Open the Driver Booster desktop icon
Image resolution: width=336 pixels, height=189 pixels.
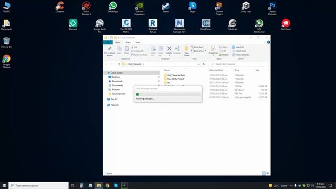point(86,8)
